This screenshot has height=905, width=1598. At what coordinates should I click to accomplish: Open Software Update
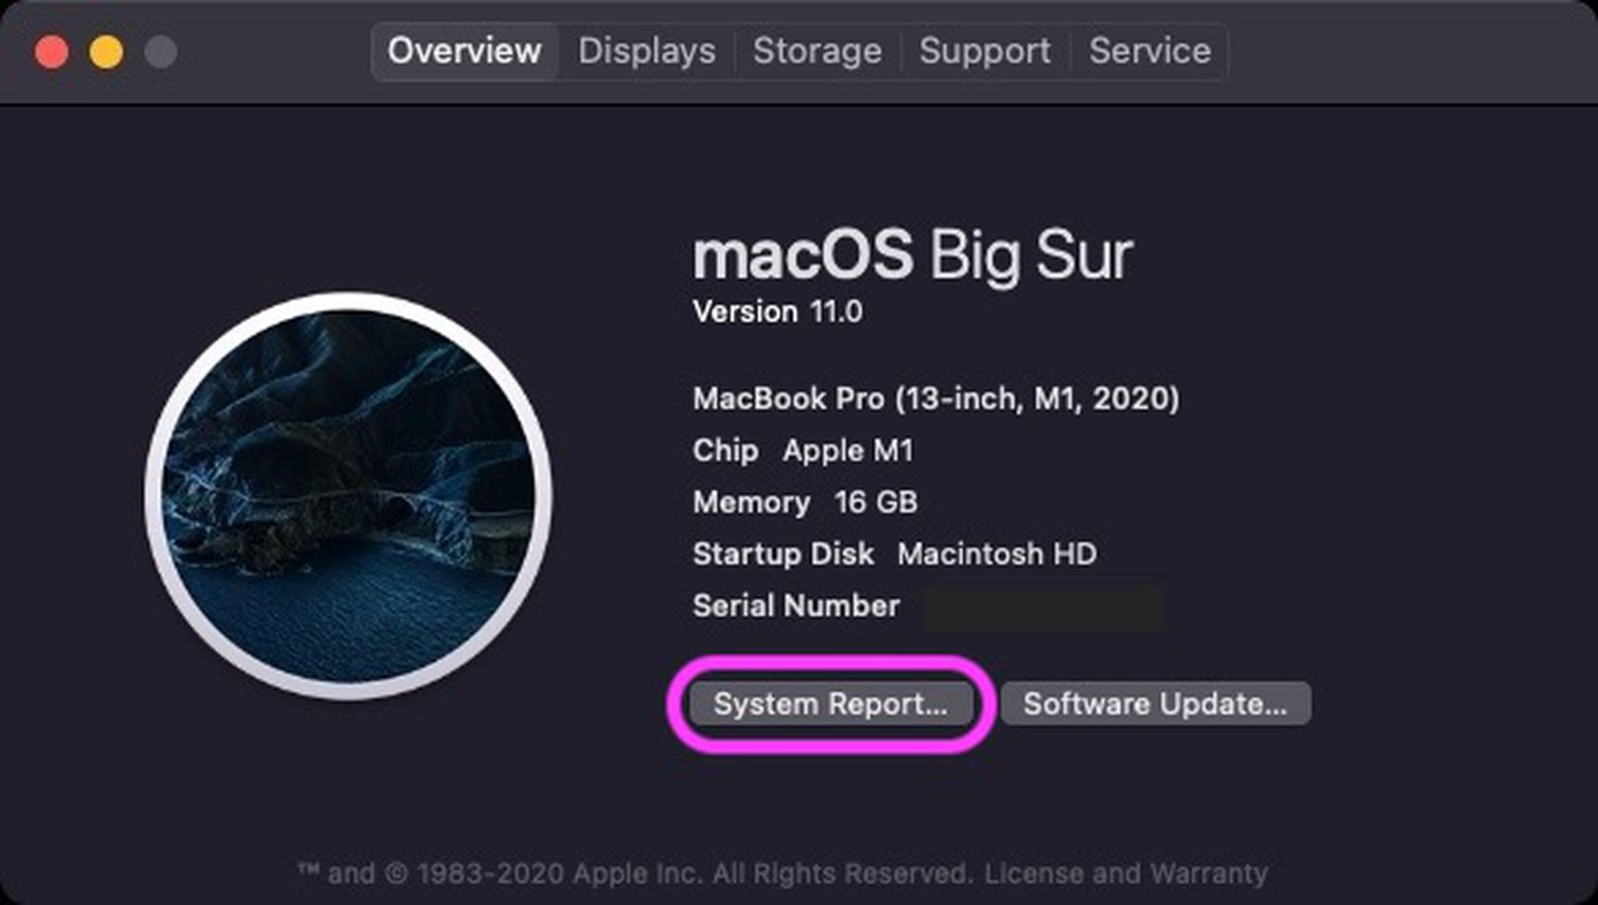tap(1156, 704)
